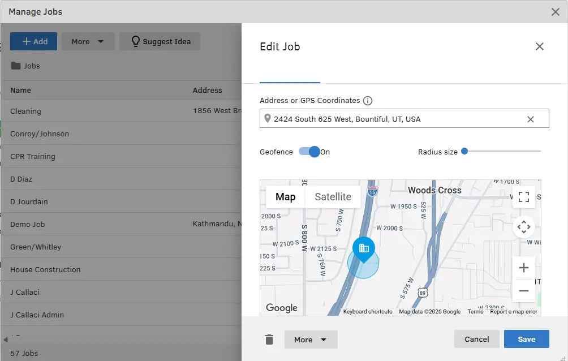Clear the address field with X icon
The image size is (568, 361).
pos(530,119)
